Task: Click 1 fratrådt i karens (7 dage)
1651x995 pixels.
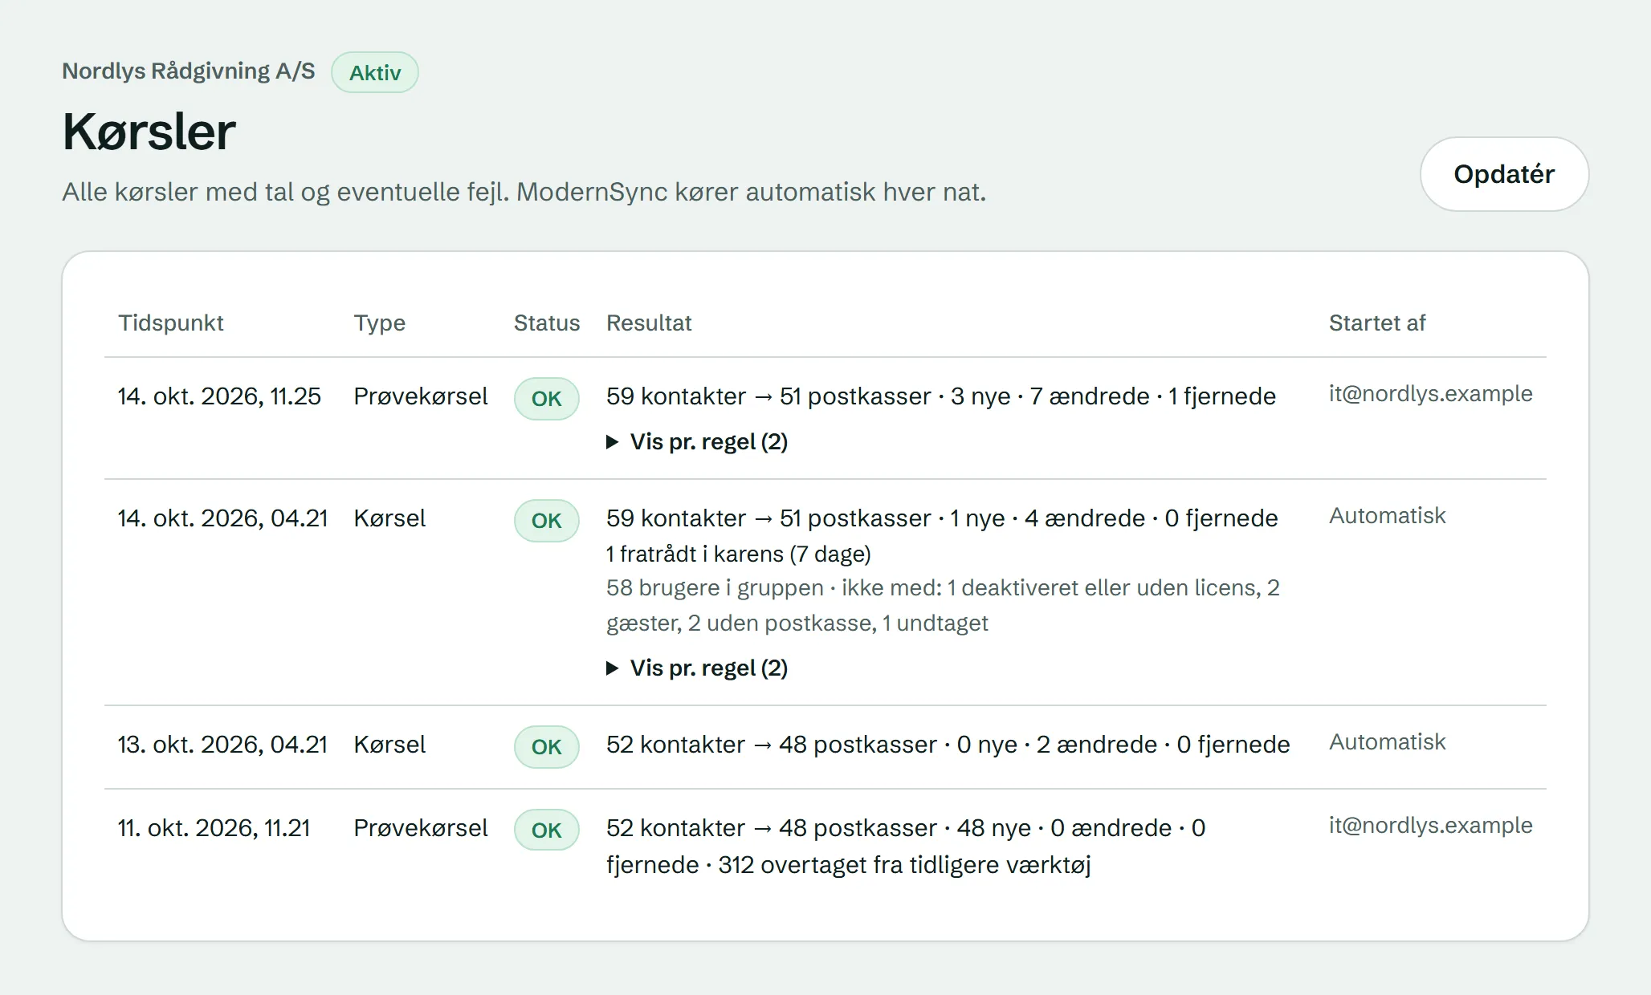Action: (x=739, y=554)
